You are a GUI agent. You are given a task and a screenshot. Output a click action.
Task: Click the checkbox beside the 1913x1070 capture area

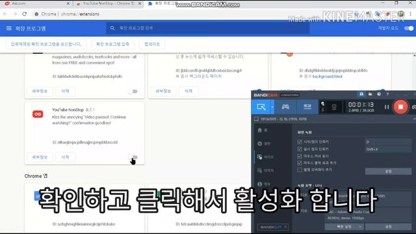coord(256,119)
